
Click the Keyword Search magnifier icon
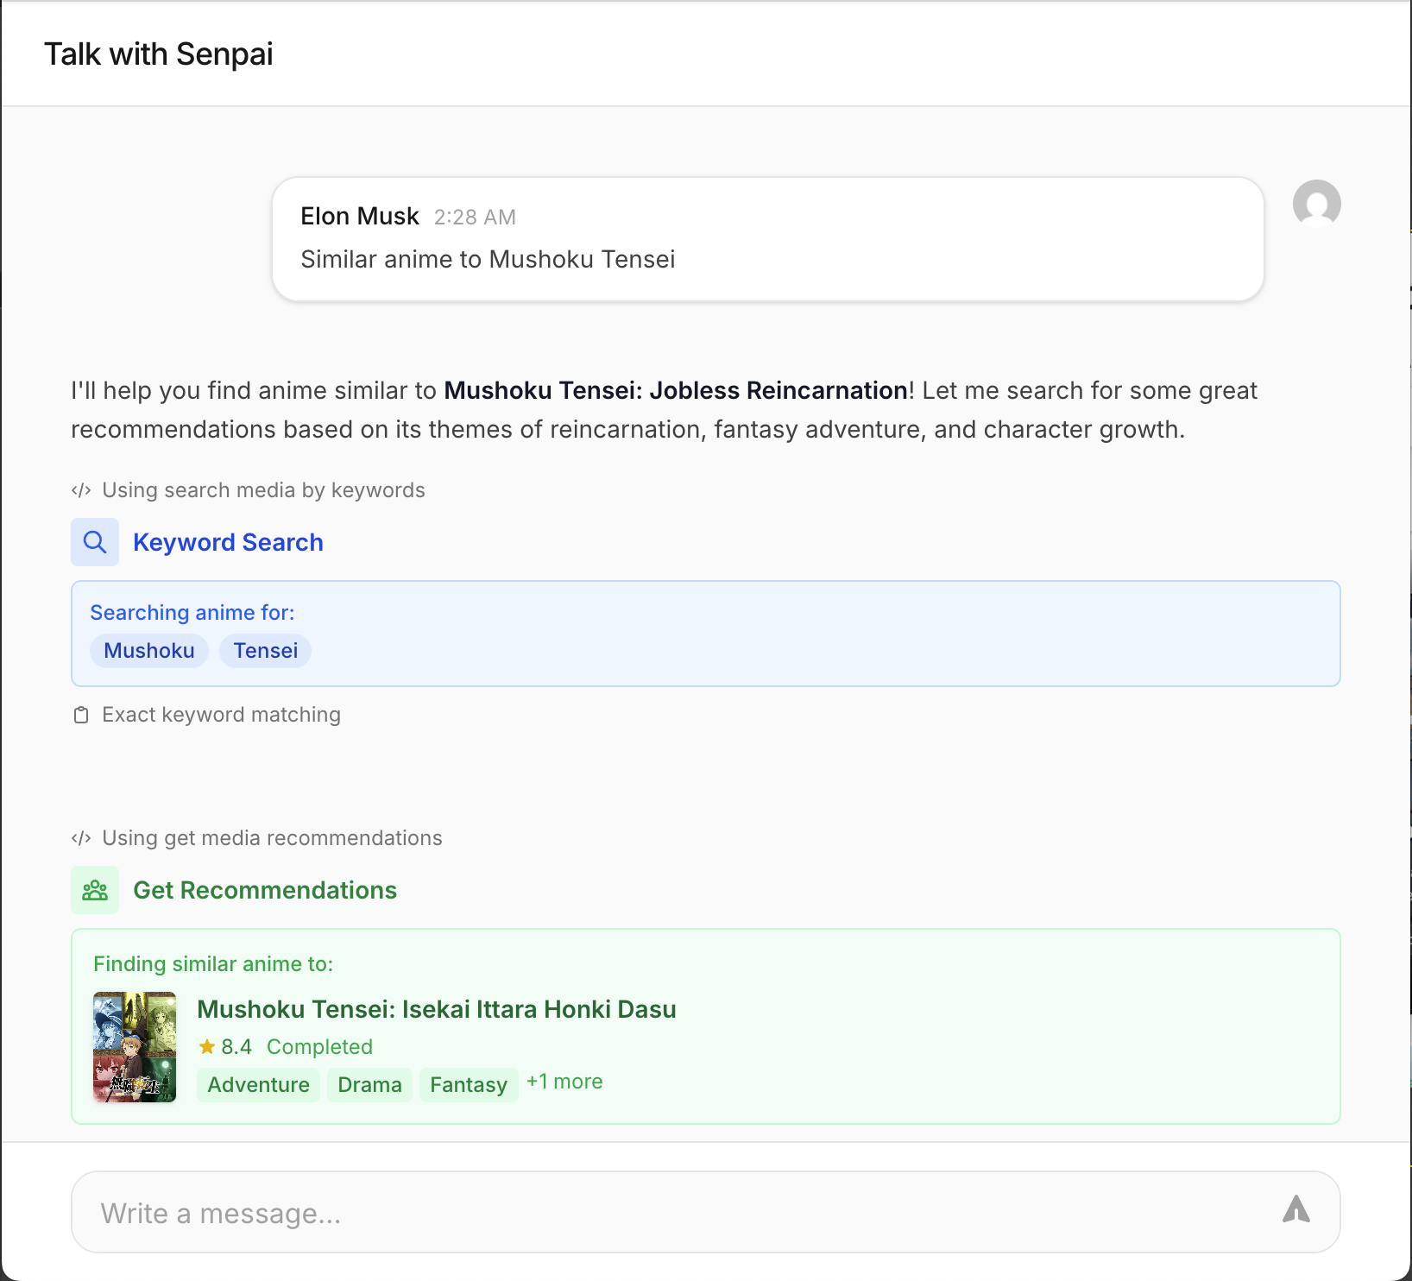[x=95, y=542]
